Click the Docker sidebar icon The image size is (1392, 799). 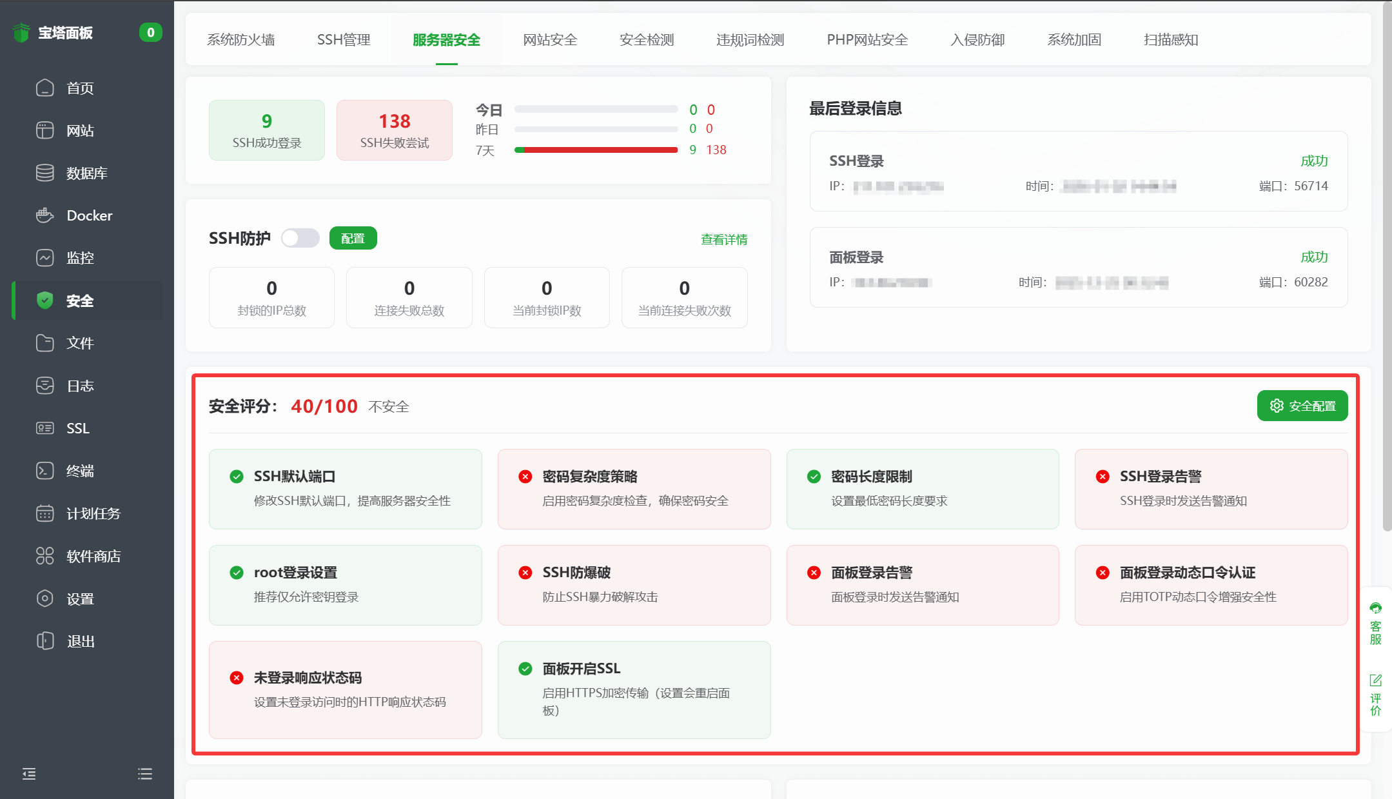coord(44,215)
